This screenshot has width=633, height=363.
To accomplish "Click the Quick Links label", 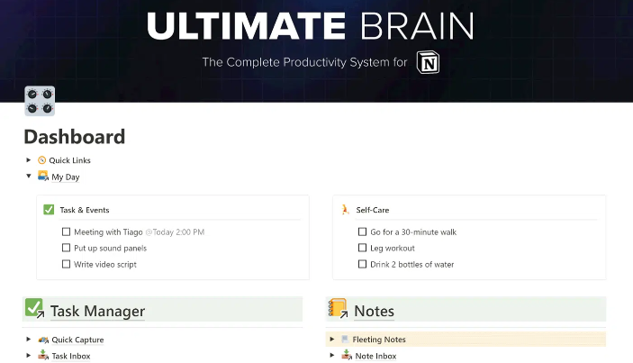I will 70,160.
